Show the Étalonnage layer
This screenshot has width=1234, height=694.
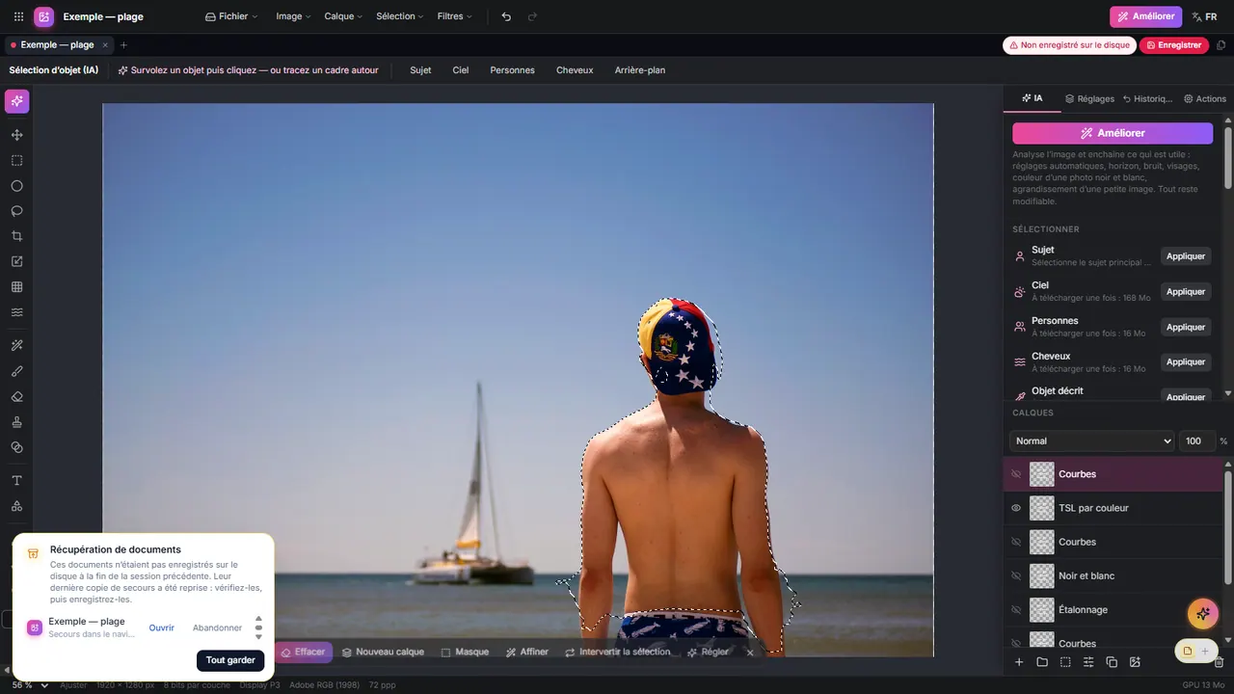pos(1016,609)
